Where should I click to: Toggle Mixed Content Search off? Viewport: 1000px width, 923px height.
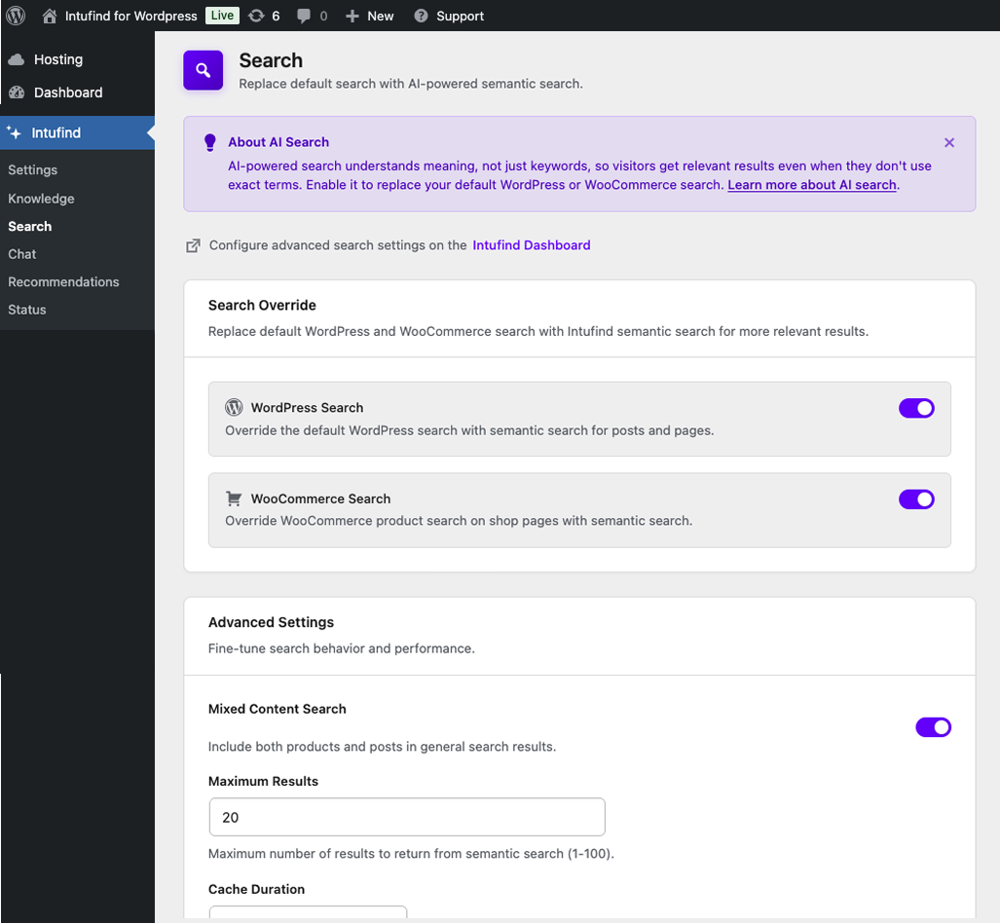pos(933,727)
